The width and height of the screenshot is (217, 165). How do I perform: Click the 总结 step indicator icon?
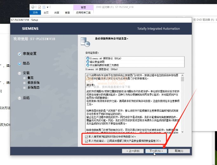19,98
